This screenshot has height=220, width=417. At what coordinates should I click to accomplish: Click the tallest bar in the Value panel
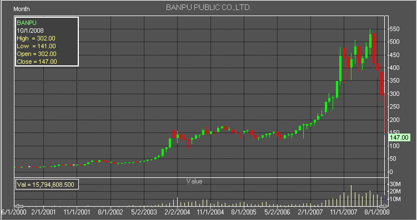click(351, 196)
